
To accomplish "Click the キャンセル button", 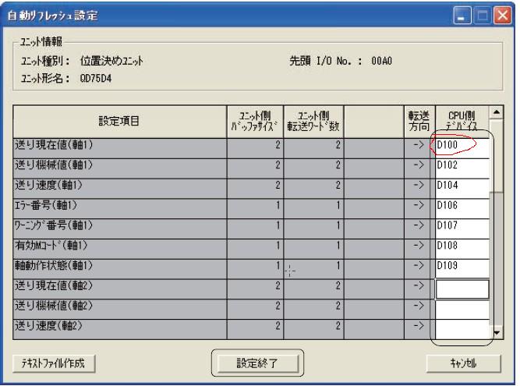I will pyautogui.click(x=463, y=363).
